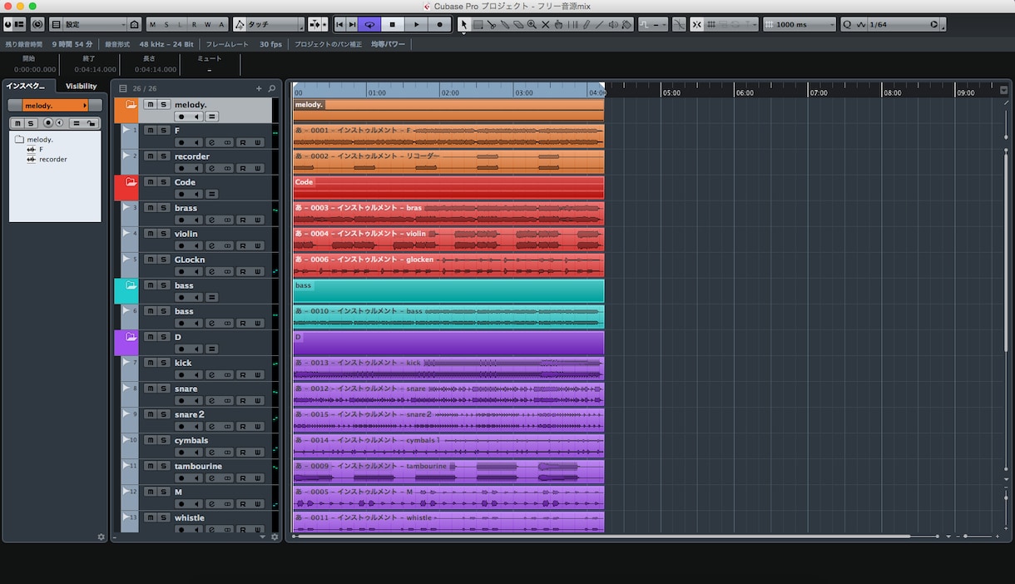The width and height of the screenshot is (1015, 584).
Task: Record-enable the recorder track
Action: coord(181,169)
